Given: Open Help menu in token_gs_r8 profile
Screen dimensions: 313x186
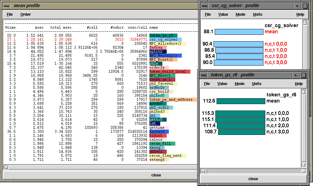Looking at the screenshot, I should pos(299,84).
